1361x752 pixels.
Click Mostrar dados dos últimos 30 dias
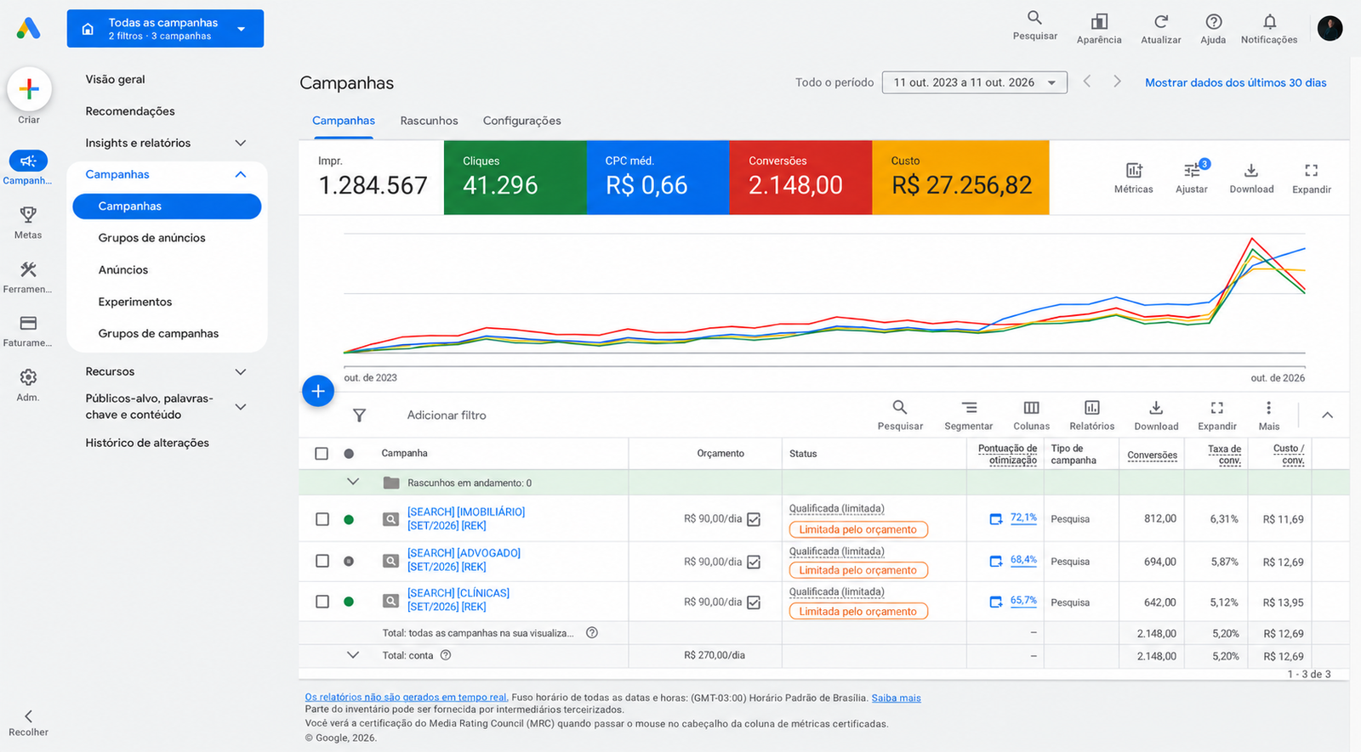1236,82
